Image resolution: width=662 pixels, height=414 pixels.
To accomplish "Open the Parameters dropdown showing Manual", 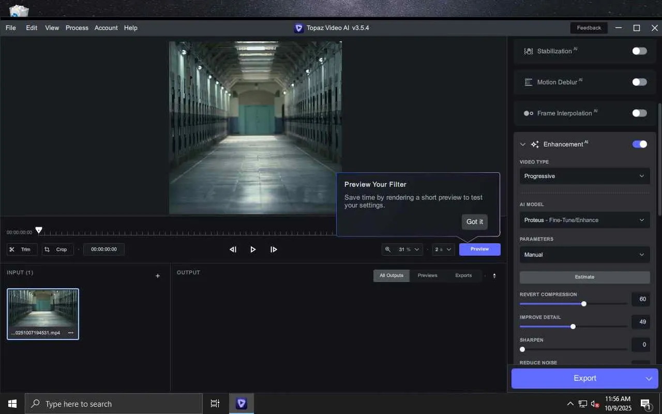I will point(584,255).
